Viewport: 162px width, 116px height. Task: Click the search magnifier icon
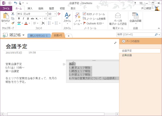(x=156, y=34)
